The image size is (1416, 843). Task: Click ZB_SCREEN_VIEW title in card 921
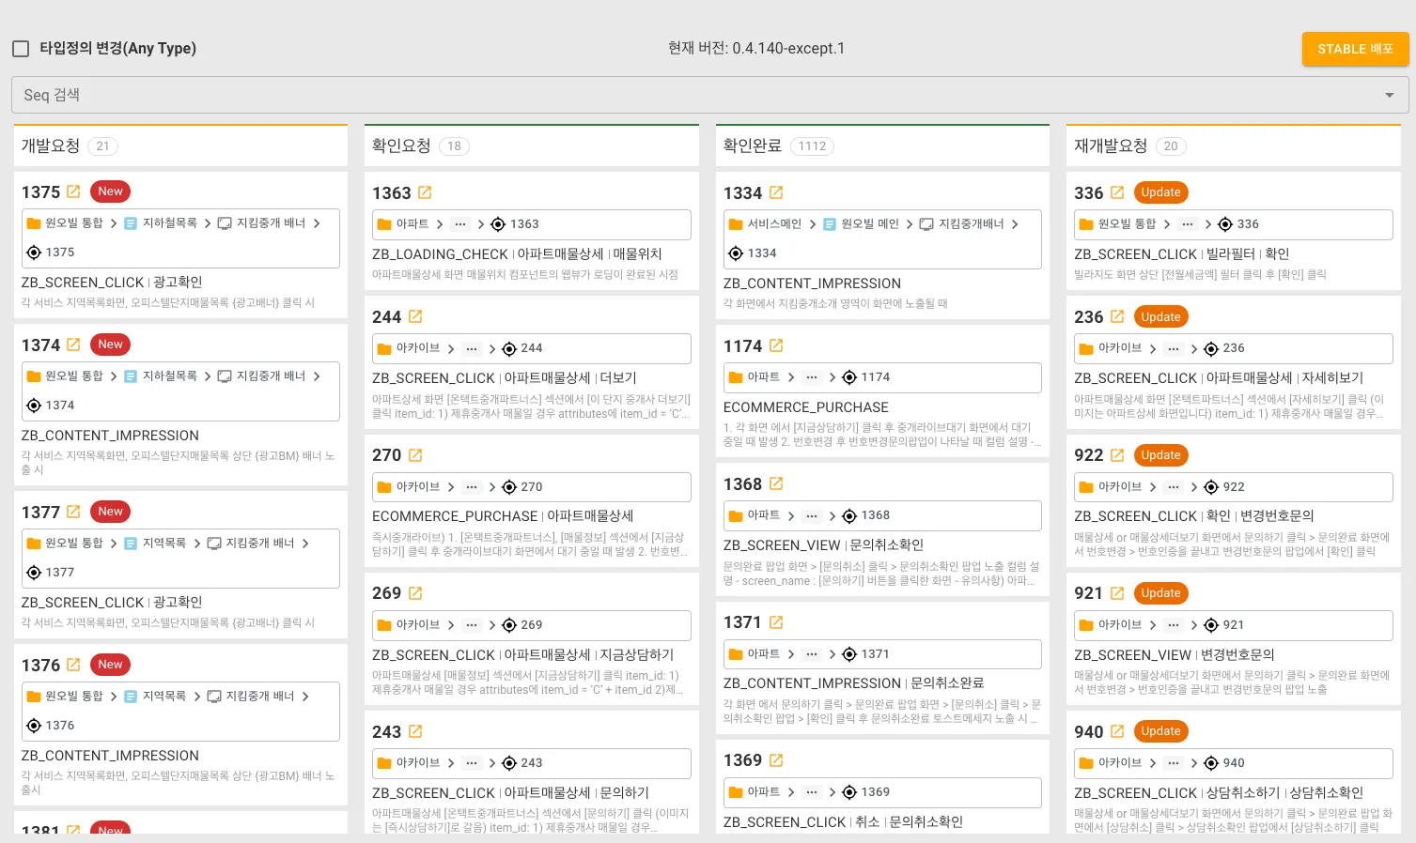(1133, 655)
